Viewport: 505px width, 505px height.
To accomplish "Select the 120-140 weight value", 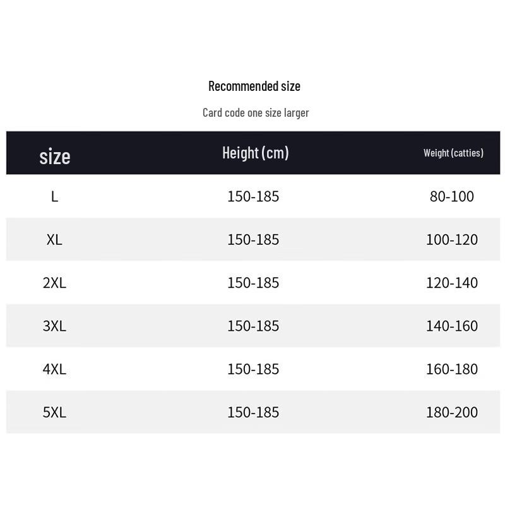I will [x=452, y=283].
